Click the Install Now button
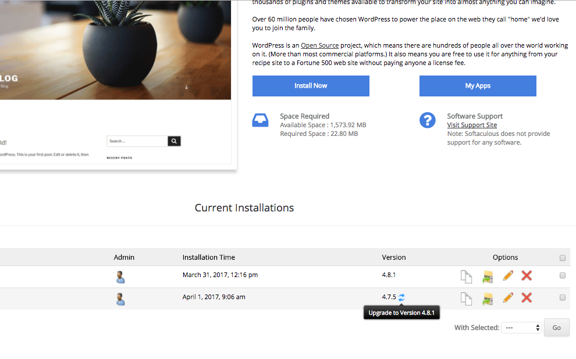Screen dimensions: 576x359 tap(311, 86)
